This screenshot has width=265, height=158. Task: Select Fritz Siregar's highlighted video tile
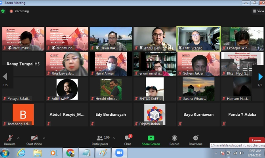198,39
